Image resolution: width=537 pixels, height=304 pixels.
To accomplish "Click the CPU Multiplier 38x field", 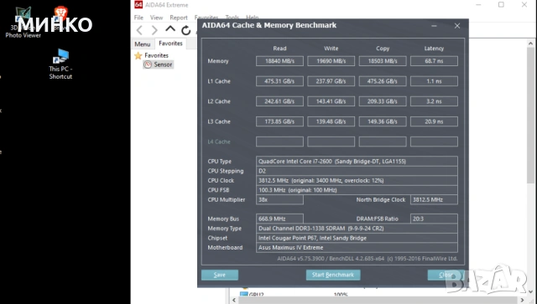I will pos(279,199).
